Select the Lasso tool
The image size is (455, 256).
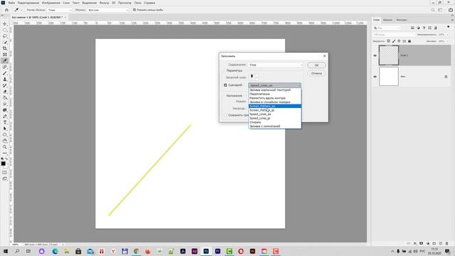click(x=5, y=36)
